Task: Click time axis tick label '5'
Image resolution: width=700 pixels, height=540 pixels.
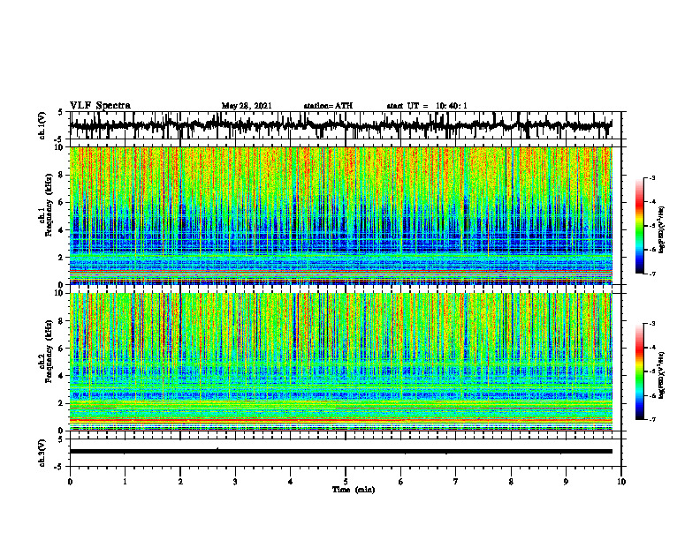Action: tap(346, 482)
